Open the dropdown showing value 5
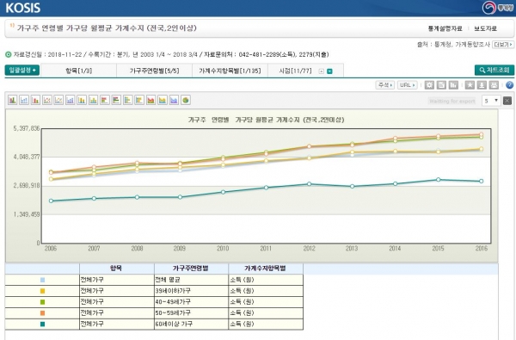The height and width of the screenshot is (340, 516). coord(491,101)
